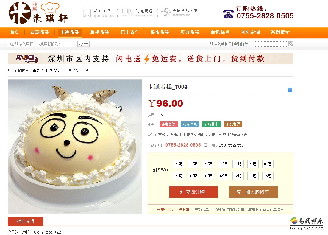Select the 15磅 weight option
Screen dimensions: 328x235
click(x=268, y=176)
